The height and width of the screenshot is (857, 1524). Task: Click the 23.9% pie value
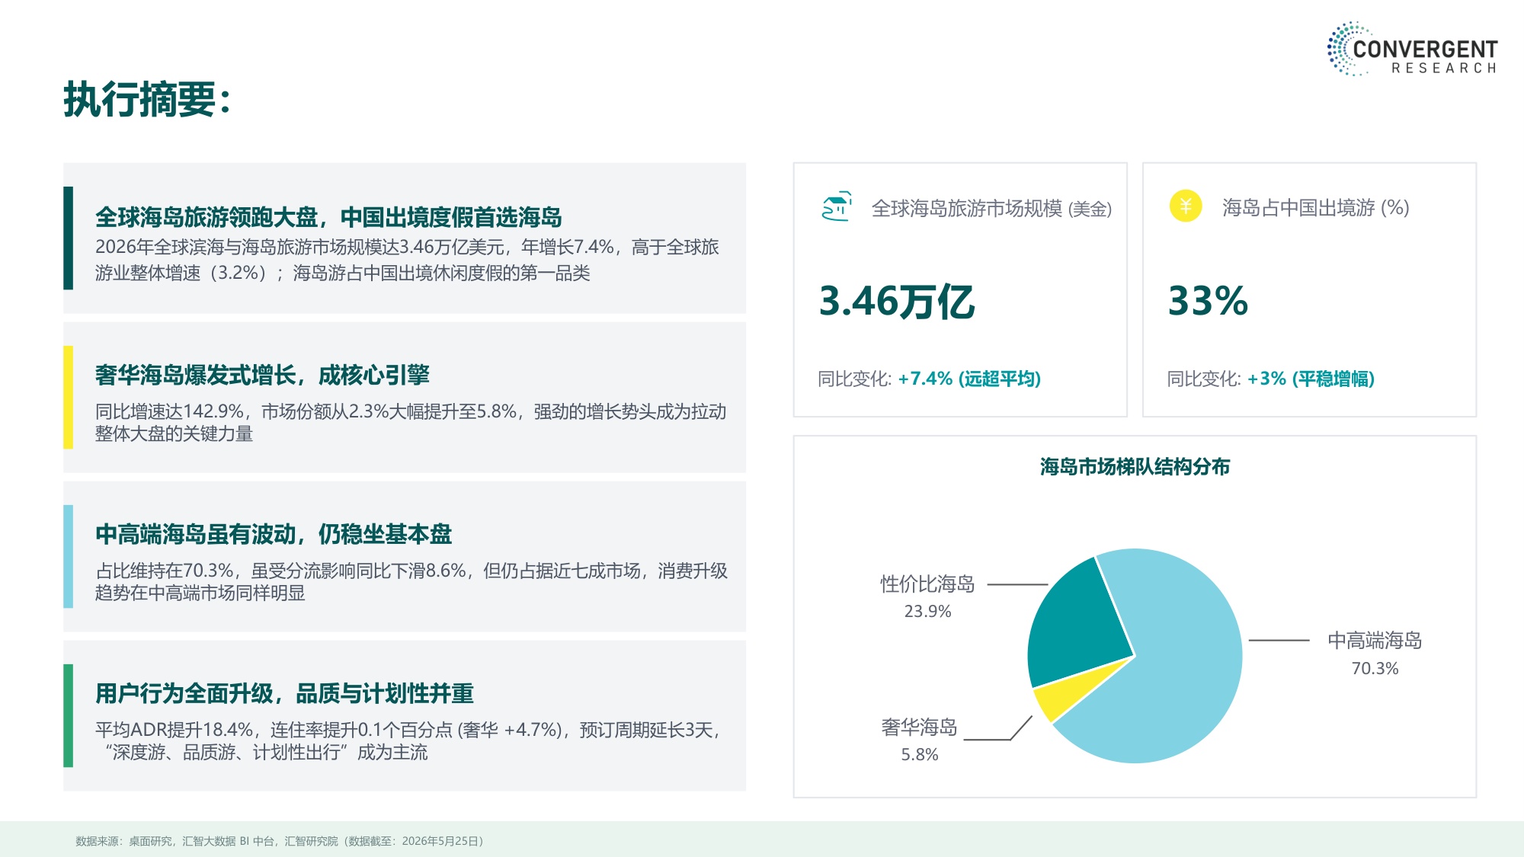coord(927,612)
